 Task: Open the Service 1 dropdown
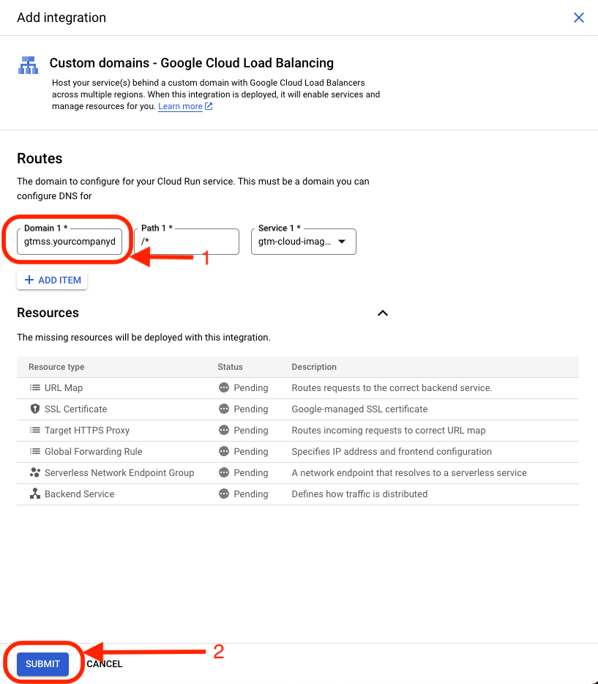pos(303,242)
